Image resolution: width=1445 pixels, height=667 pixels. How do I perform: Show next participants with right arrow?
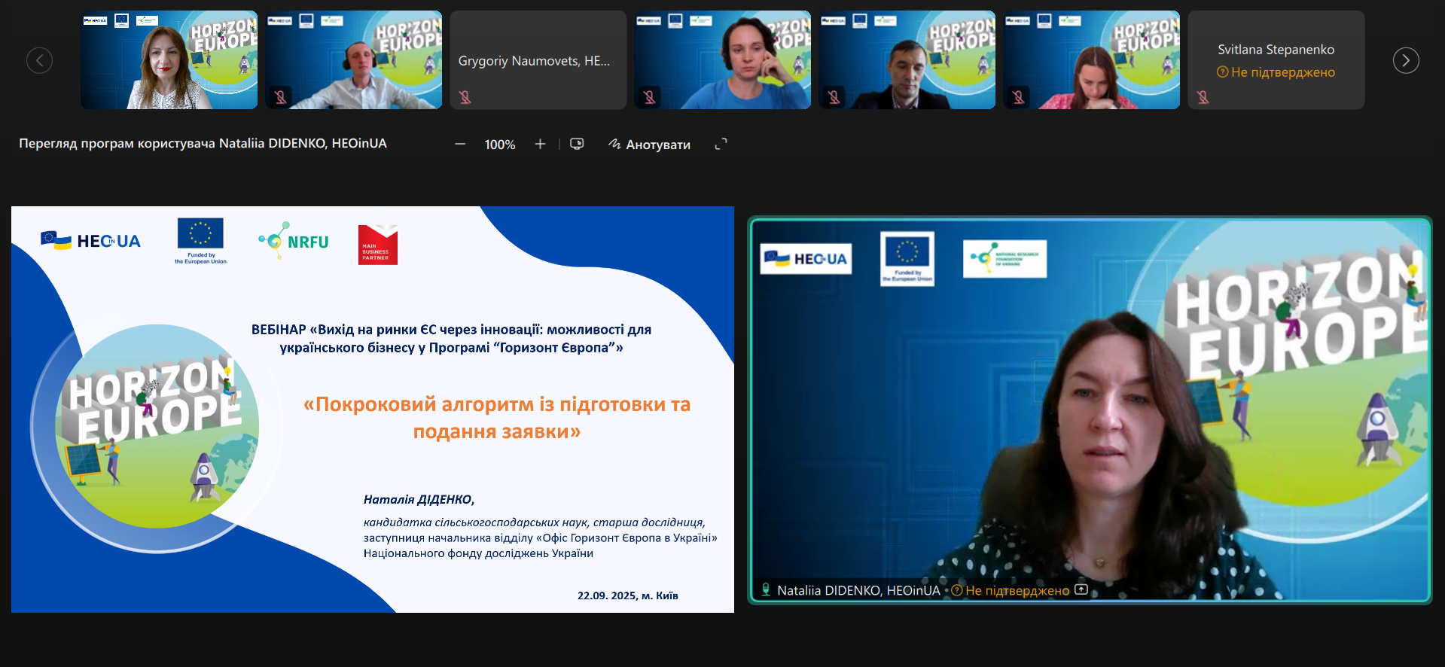pyautogui.click(x=1405, y=60)
